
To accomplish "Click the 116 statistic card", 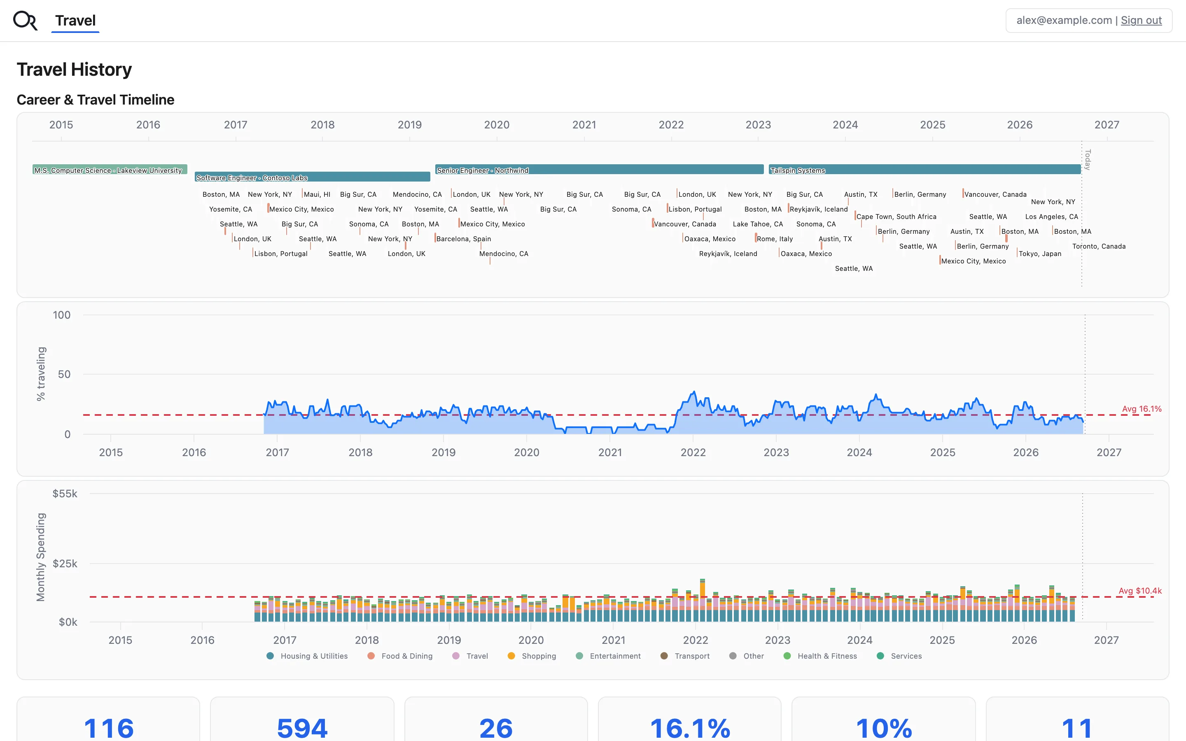I will pyautogui.click(x=108, y=719).
